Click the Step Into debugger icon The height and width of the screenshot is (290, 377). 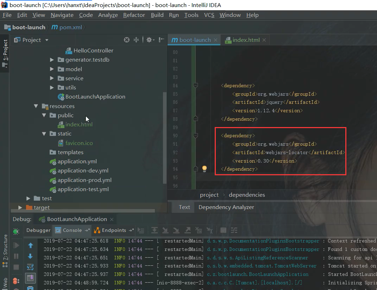[x=165, y=231]
